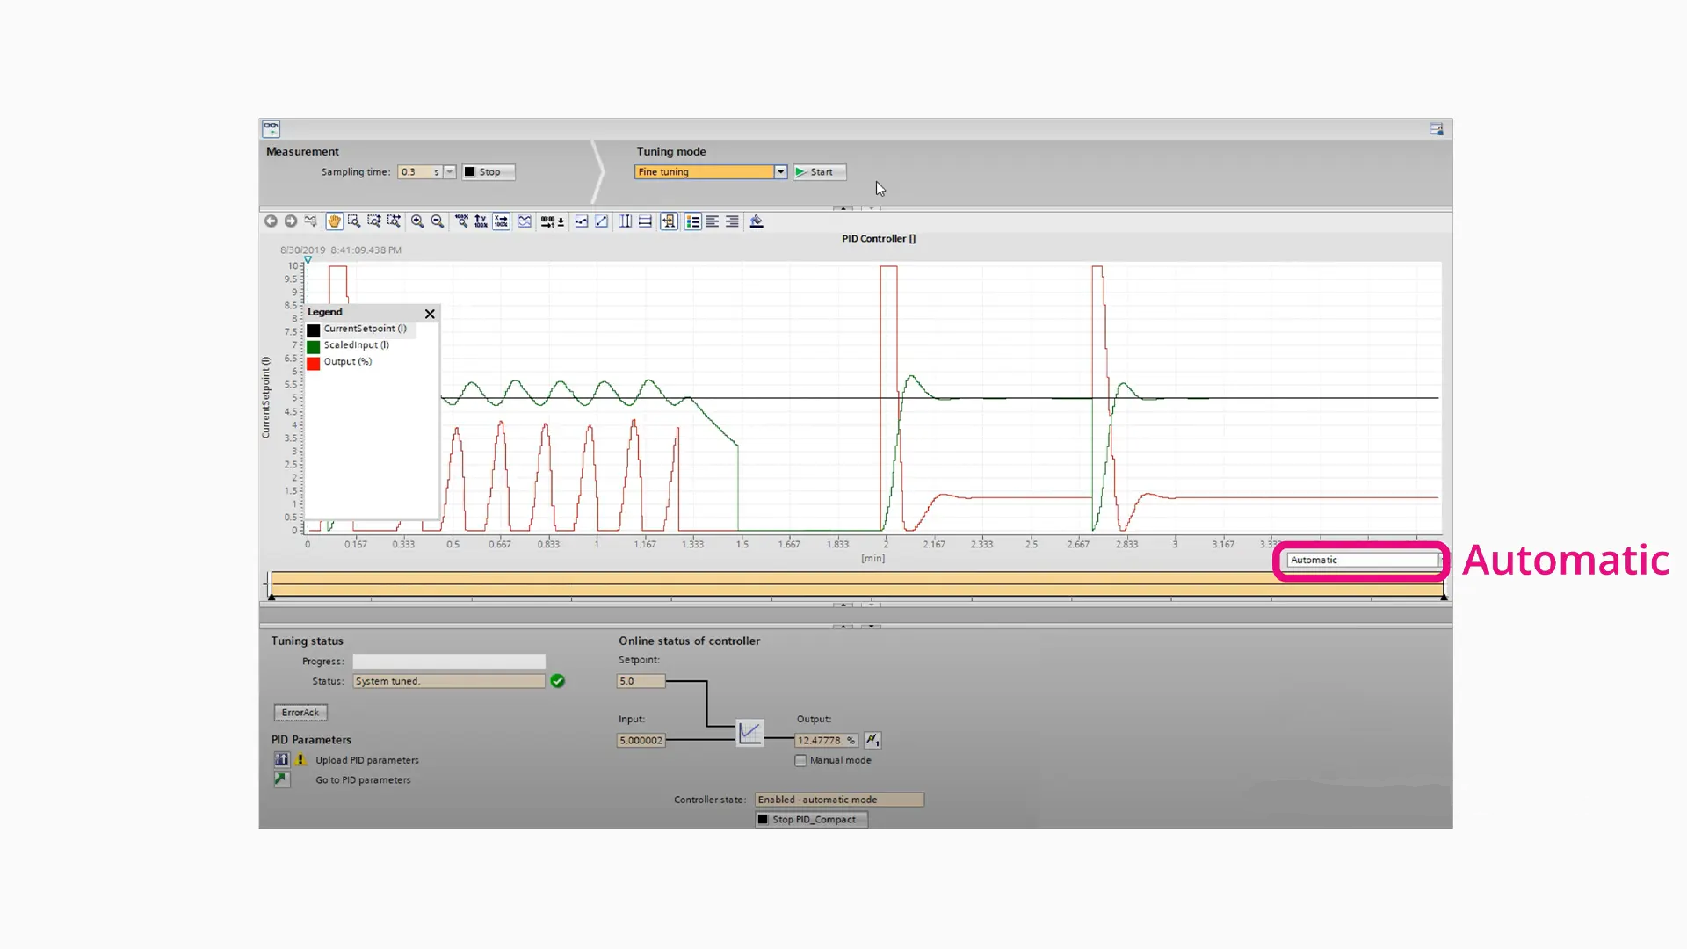Open the Sampling time dropdown arrow
Screen dimensions: 1687x949
pyautogui.click(x=450, y=172)
